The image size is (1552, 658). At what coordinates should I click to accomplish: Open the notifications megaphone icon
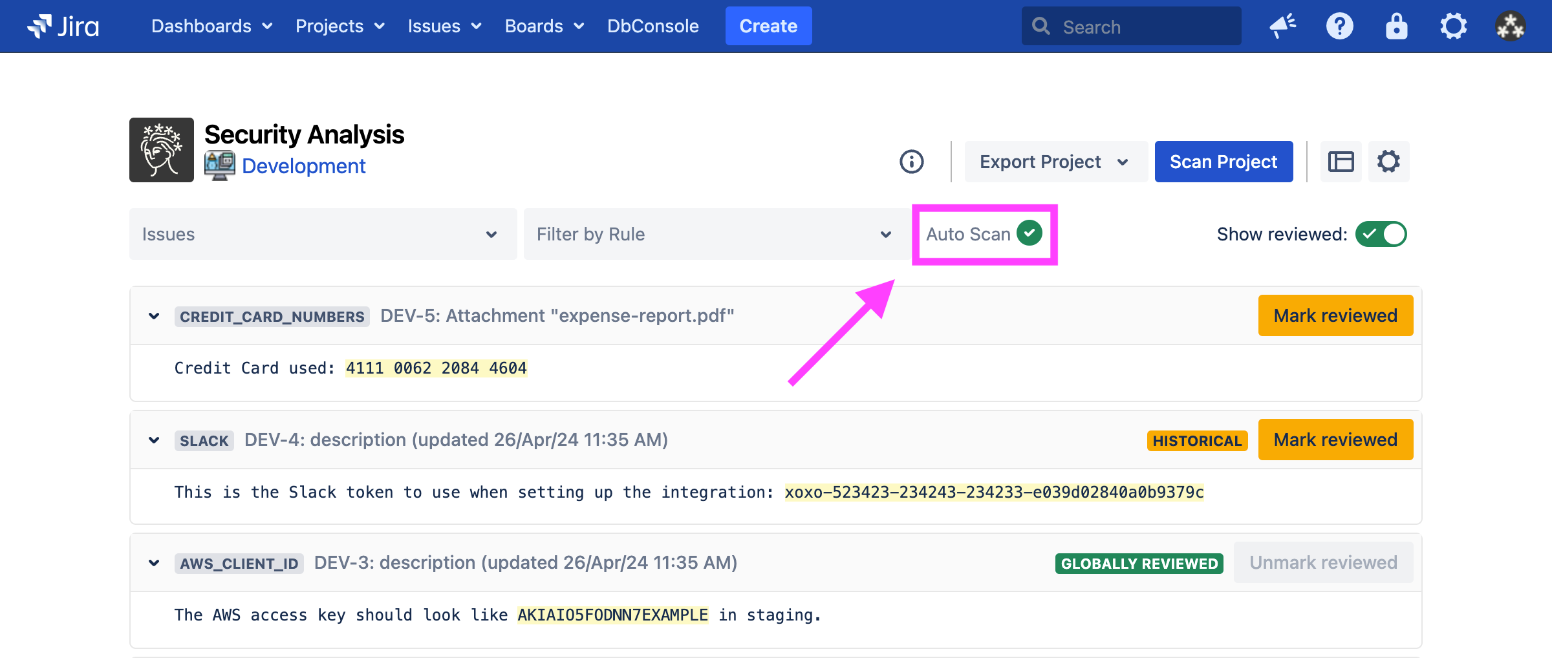(x=1282, y=27)
